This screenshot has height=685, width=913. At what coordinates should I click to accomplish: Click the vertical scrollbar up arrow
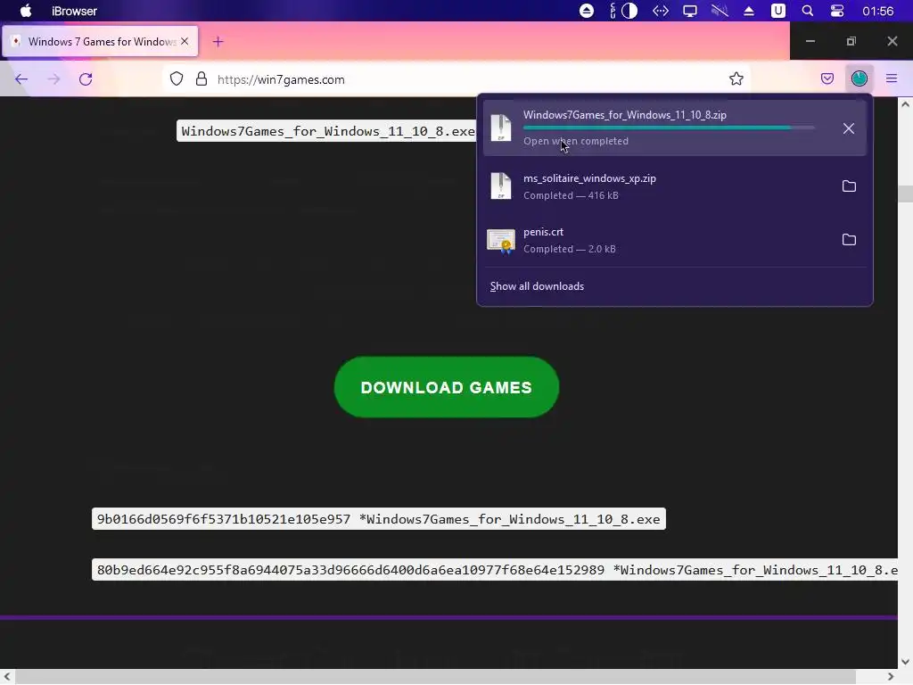[x=905, y=104]
